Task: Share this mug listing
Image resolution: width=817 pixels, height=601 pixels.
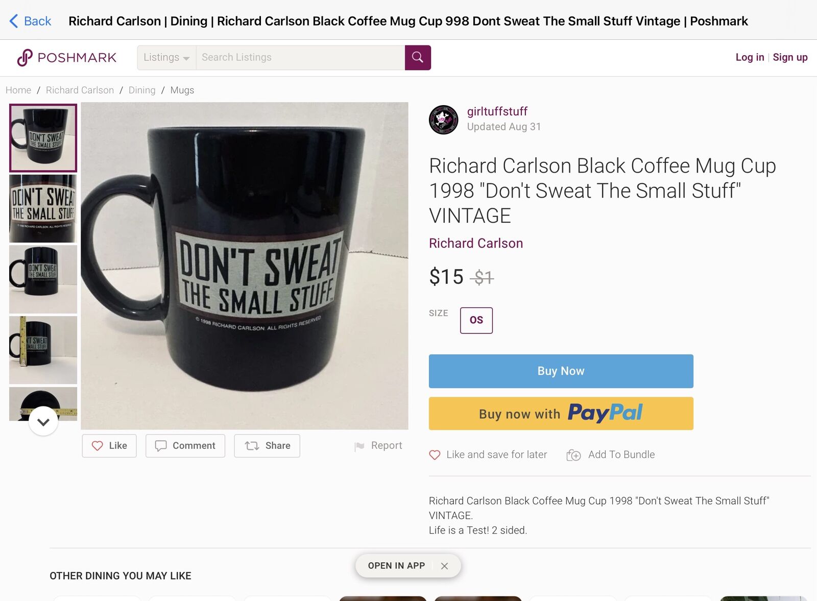Action: point(267,446)
